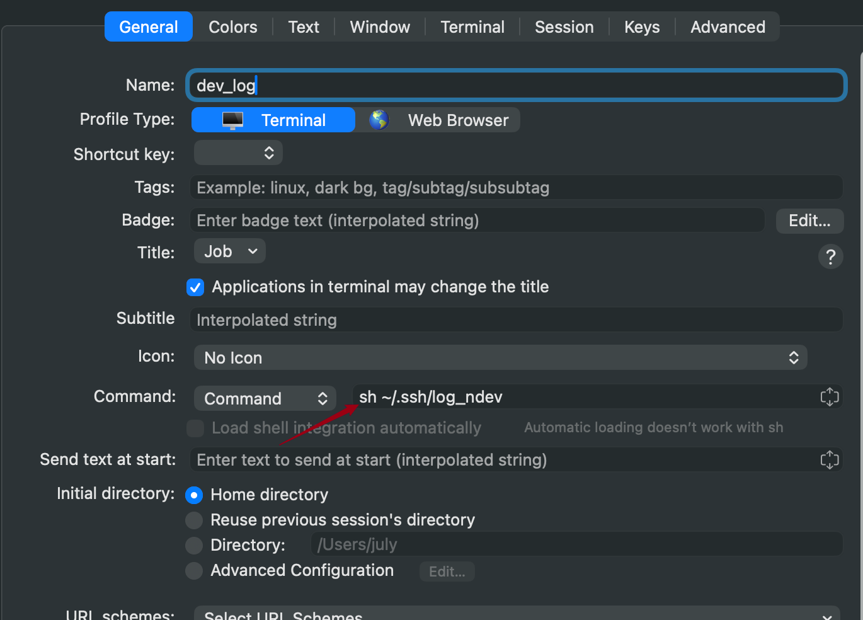Click the Tags input field

pos(517,188)
